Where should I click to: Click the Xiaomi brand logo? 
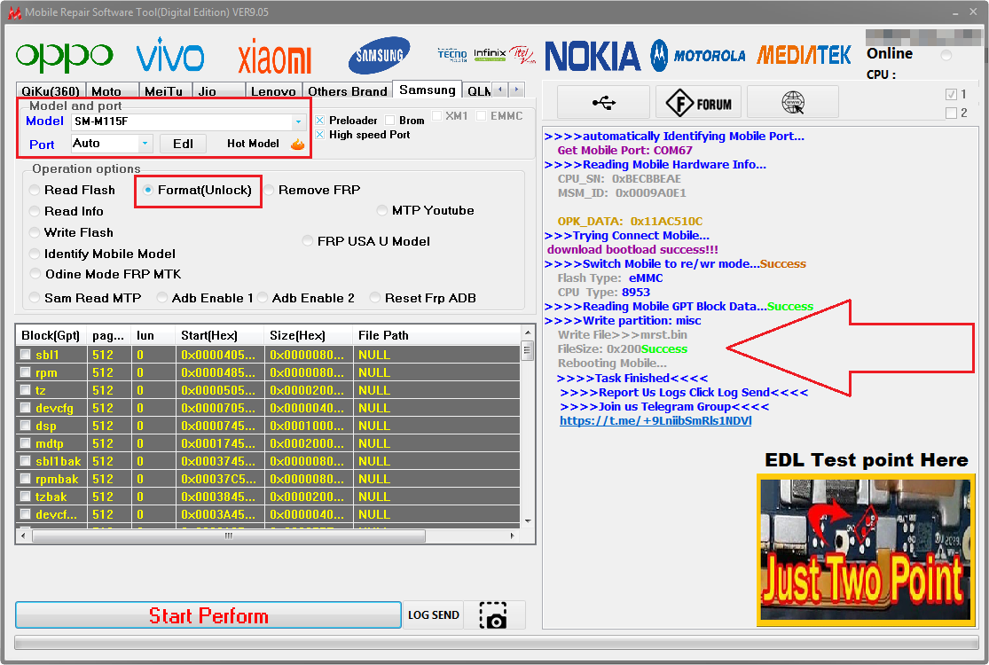[x=275, y=57]
